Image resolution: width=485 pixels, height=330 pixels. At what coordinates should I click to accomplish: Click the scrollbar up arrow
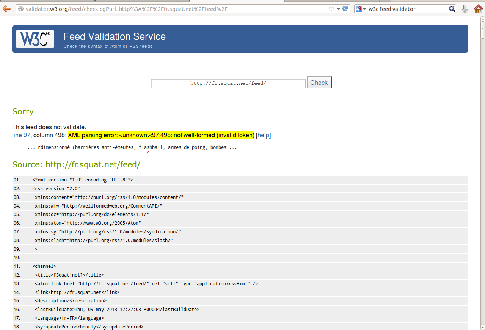coord(483,19)
